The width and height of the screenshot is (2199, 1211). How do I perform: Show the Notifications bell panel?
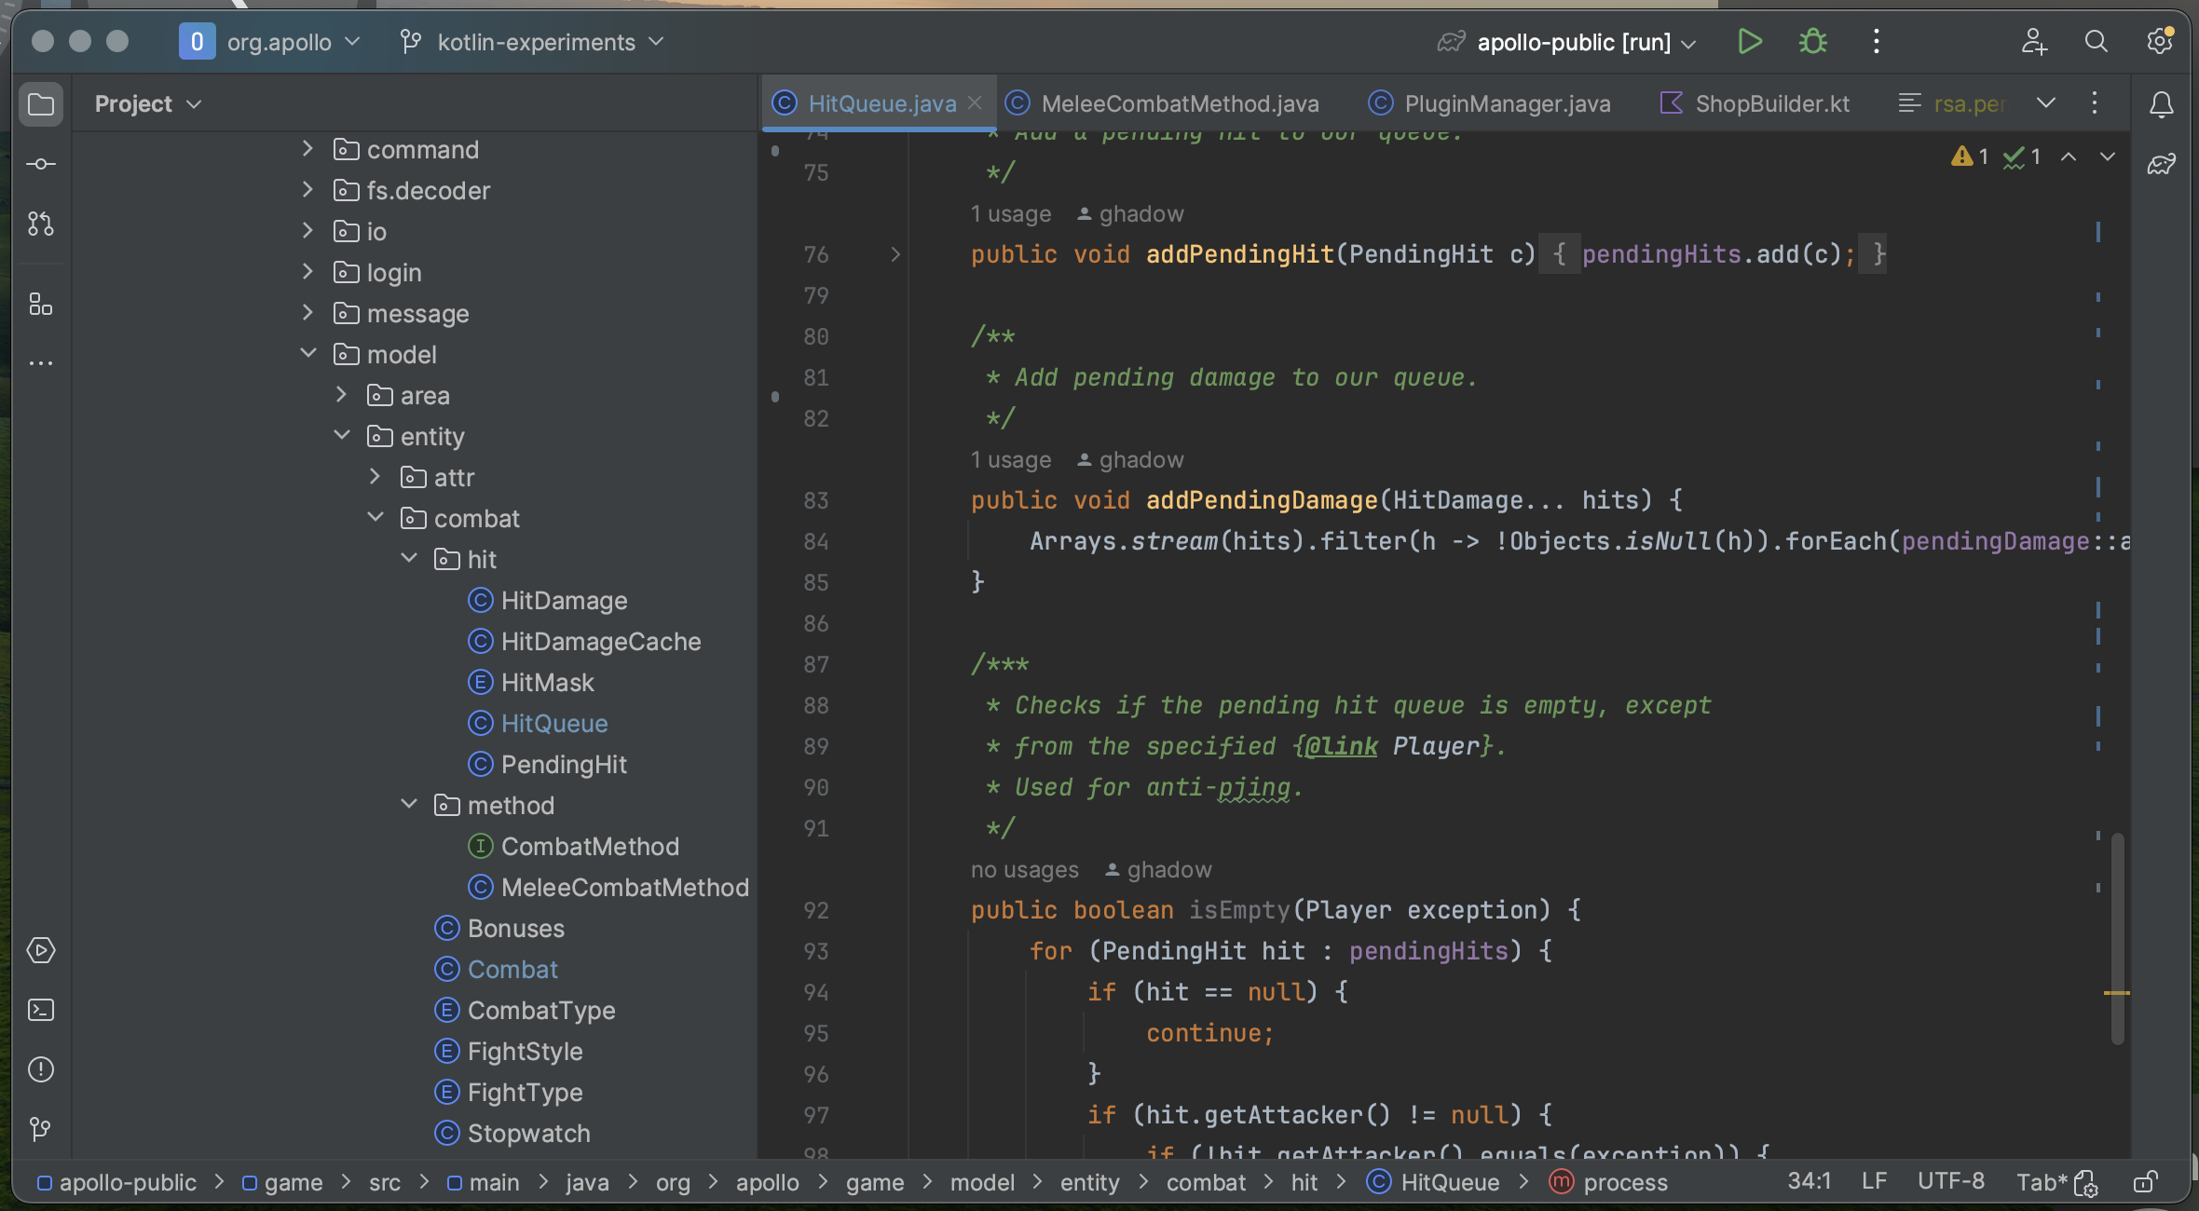coord(2161,104)
